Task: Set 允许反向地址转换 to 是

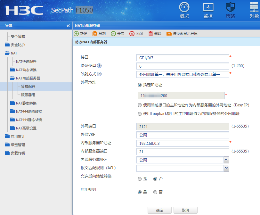Action: 139,179
